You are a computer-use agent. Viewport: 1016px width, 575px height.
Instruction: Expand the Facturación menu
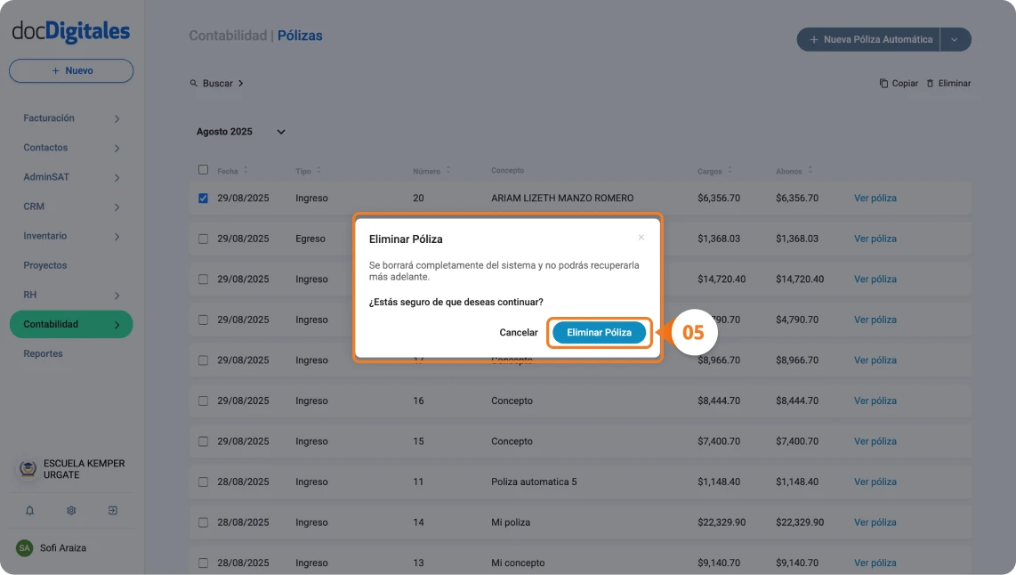click(x=71, y=117)
